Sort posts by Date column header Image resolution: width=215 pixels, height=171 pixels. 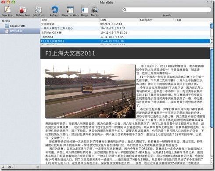pyautogui.click(x=119, y=20)
